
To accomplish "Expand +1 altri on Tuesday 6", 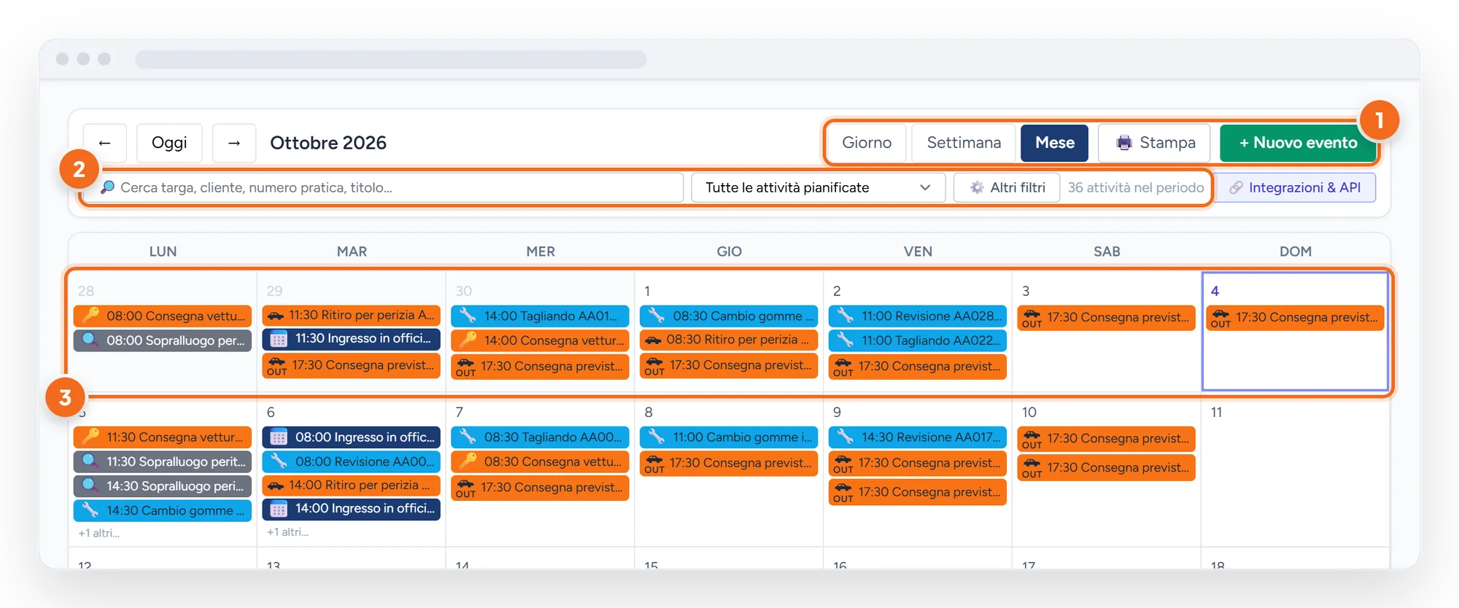I will [287, 532].
